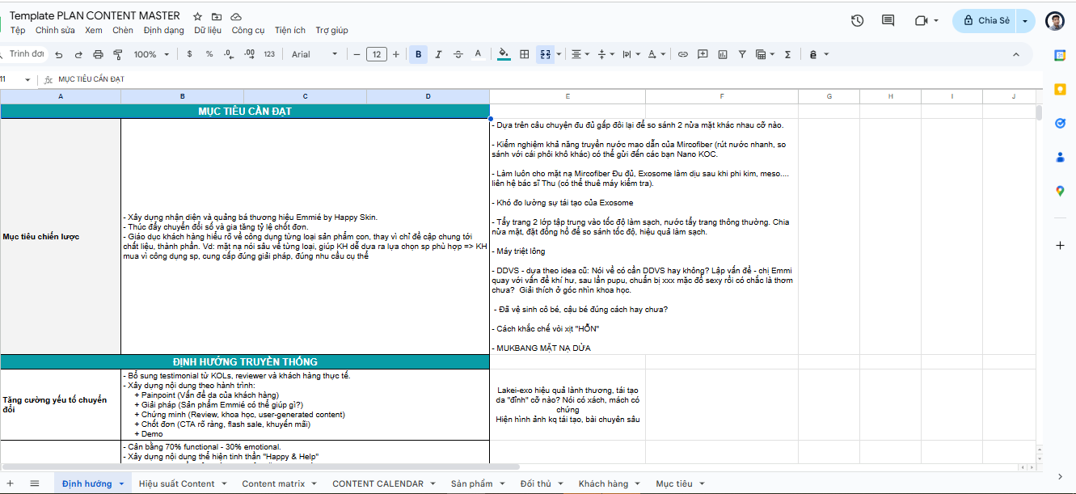The height and width of the screenshot is (494, 1076).
Task: Create a filter using funnel icon
Action: (x=741, y=54)
